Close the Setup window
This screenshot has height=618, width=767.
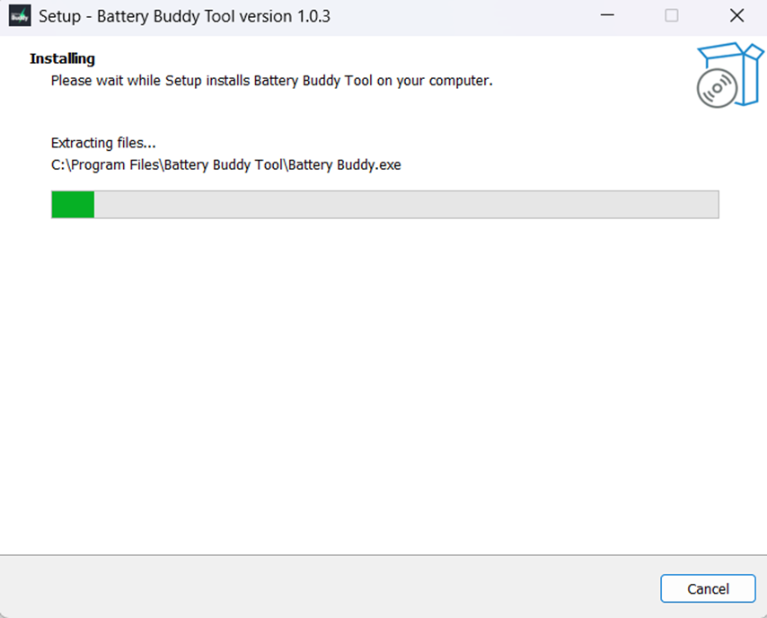point(736,16)
